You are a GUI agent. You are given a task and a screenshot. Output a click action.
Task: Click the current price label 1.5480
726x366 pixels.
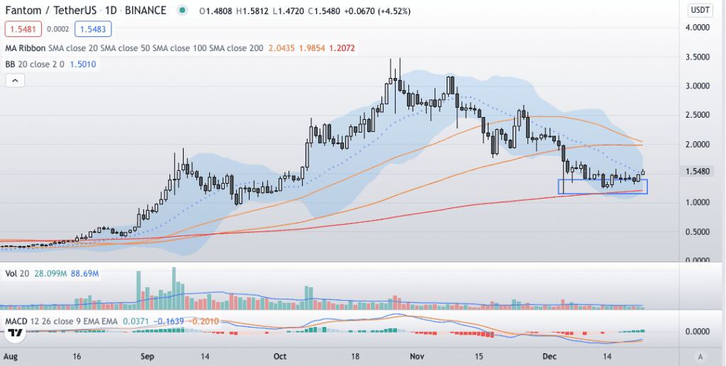[x=698, y=172]
